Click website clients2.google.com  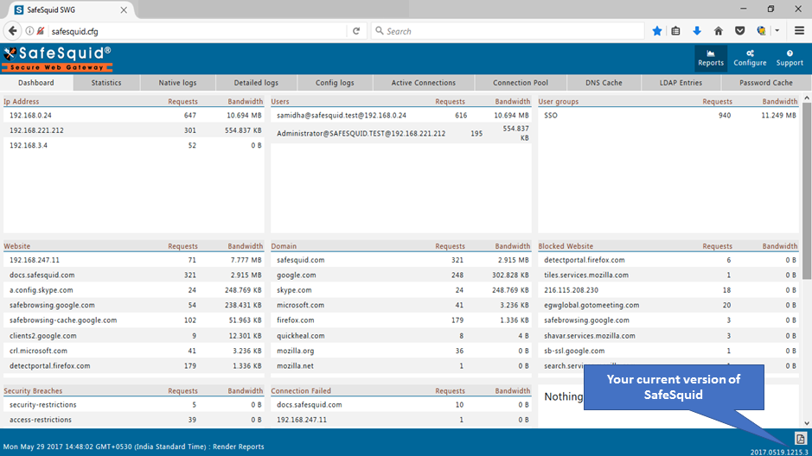43,336
